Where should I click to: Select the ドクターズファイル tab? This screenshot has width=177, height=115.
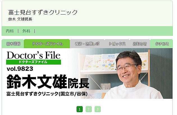pyautogui.click(x=47, y=44)
